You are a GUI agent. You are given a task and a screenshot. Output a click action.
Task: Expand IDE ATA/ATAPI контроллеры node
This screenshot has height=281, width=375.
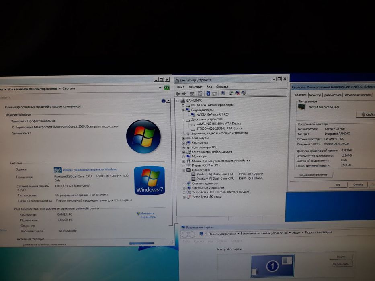point(183,105)
